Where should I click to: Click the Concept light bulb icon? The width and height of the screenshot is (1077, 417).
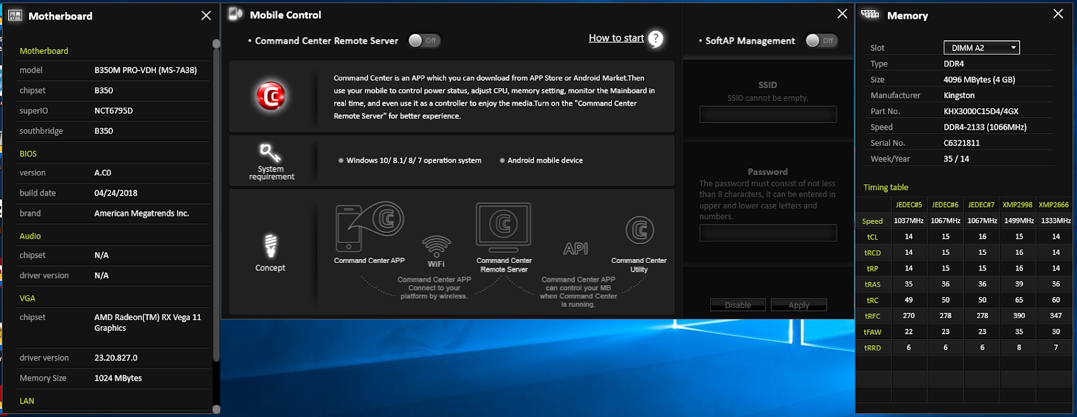[x=271, y=245]
